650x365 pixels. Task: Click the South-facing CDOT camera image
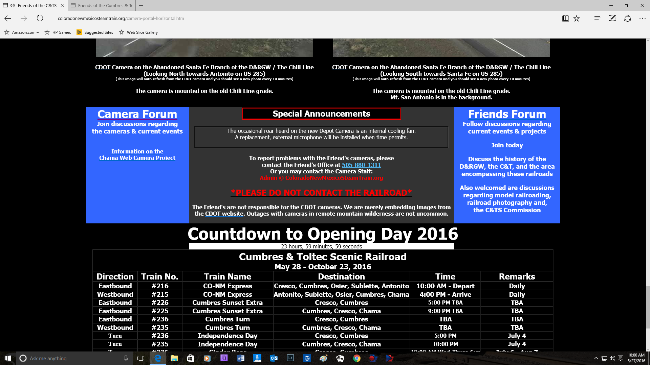[441, 48]
